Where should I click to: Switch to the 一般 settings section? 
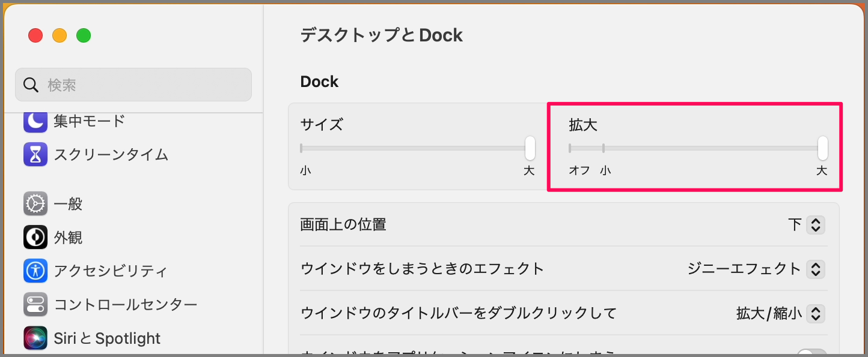69,203
